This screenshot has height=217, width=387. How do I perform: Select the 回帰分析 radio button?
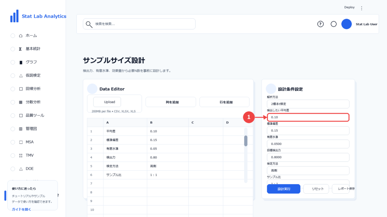coord(13,89)
